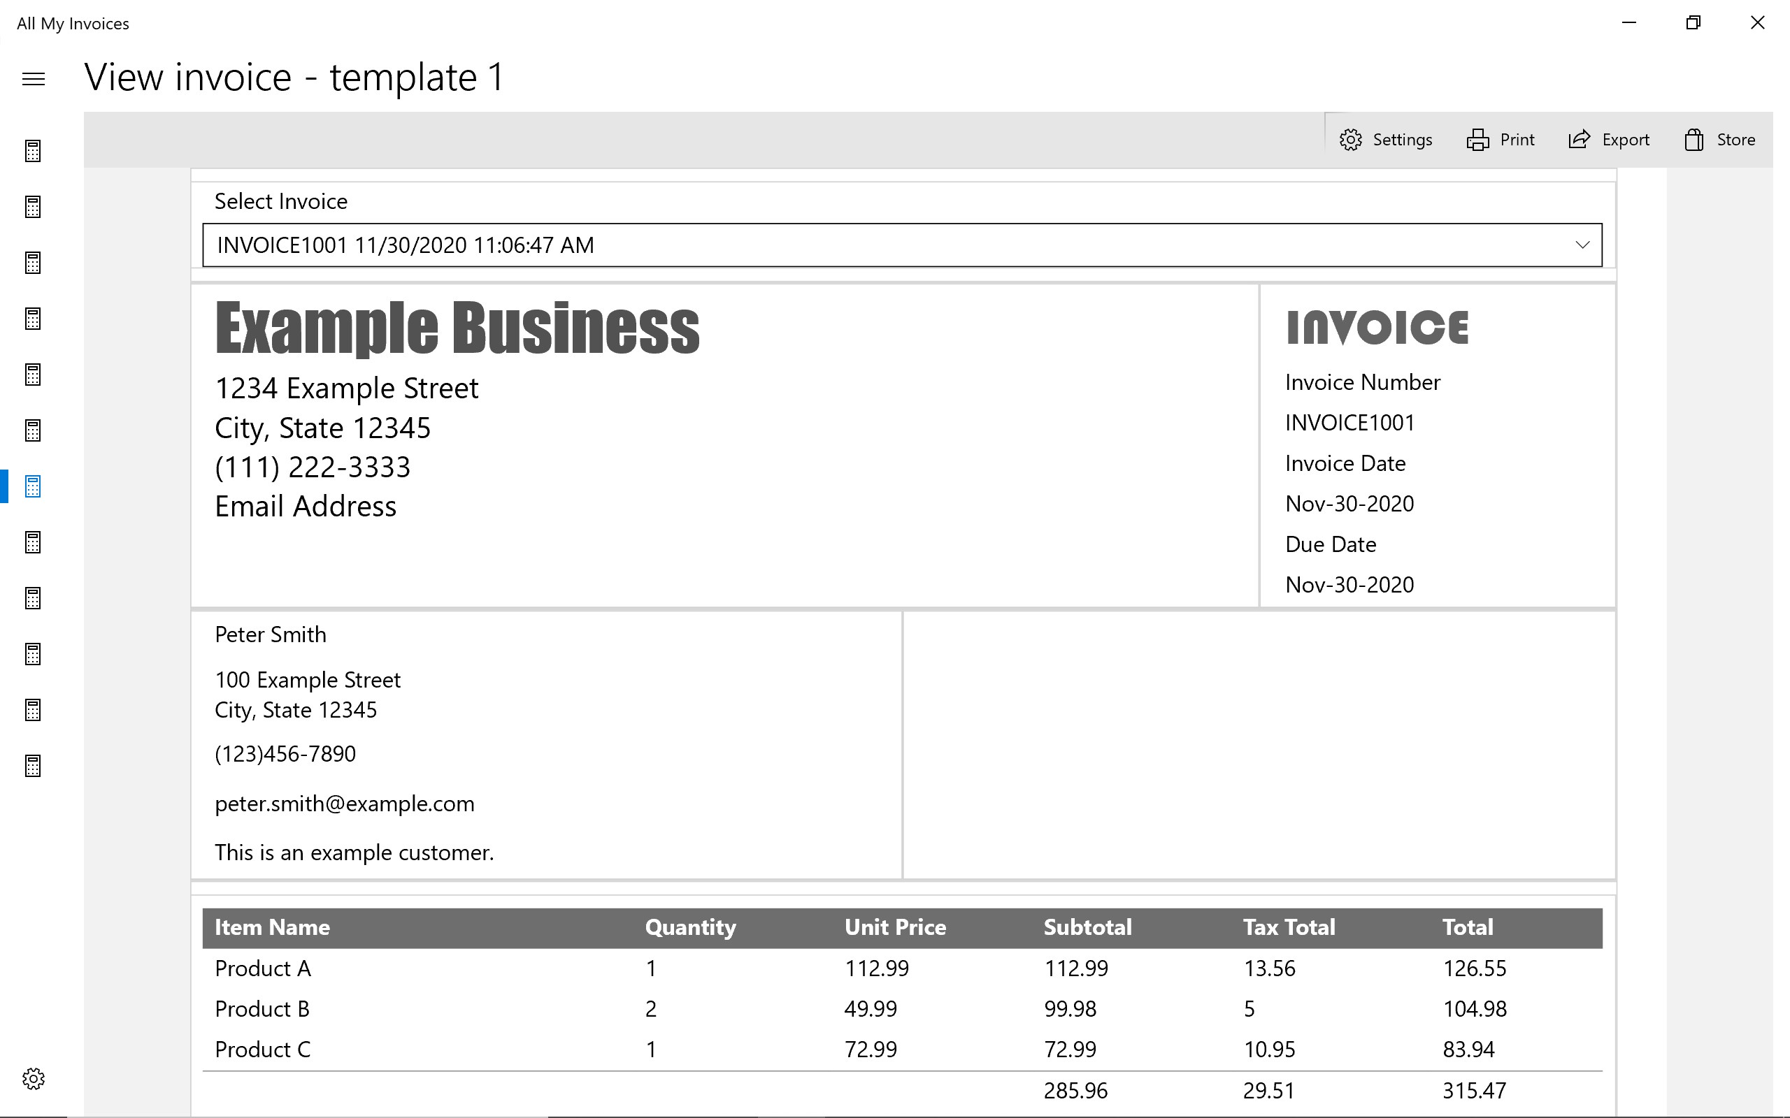Click the highlighted active template icon
Screen dimensions: 1790x1118
33,486
